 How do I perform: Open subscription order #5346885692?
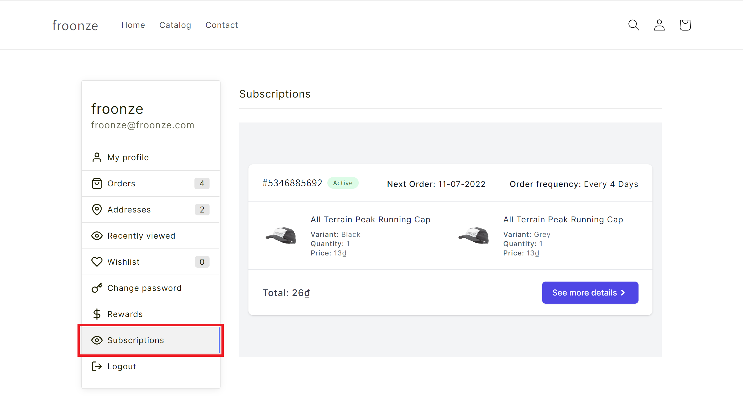[292, 183]
